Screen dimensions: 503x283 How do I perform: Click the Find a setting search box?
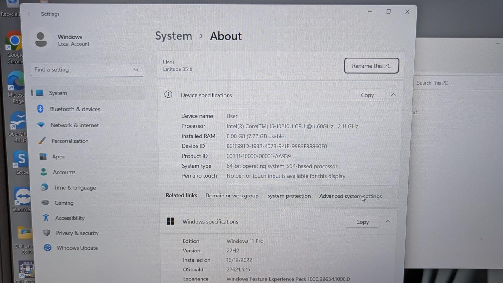tap(83, 70)
